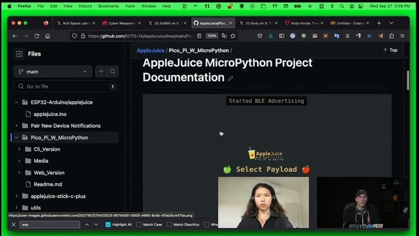The height and width of the screenshot is (236, 419).
Task: Bookmark this page with the star icon
Action: (x=233, y=36)
